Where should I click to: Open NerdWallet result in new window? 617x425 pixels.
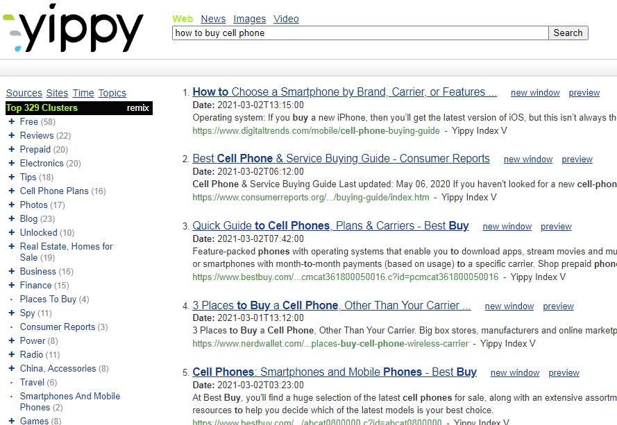click(509, 306)
